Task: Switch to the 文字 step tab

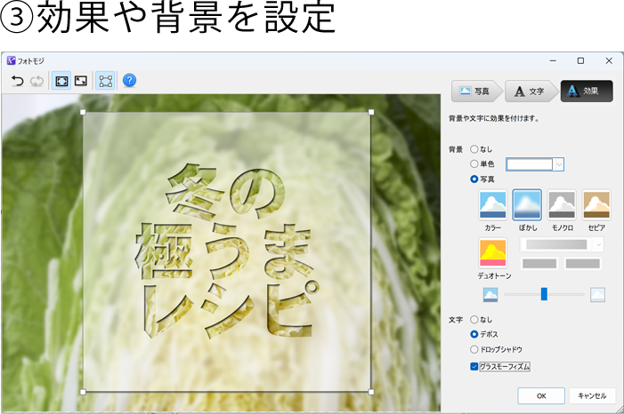Action: 530,91
